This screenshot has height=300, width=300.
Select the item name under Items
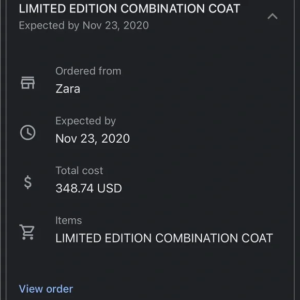[x=164, y=238]
